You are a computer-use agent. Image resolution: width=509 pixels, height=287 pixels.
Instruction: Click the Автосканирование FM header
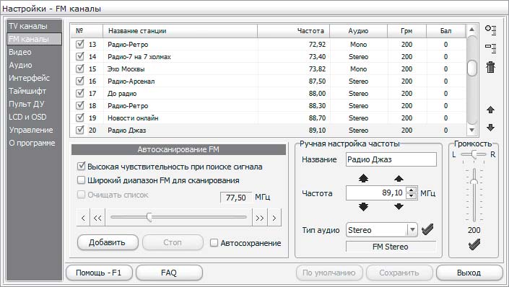[178, 149]
